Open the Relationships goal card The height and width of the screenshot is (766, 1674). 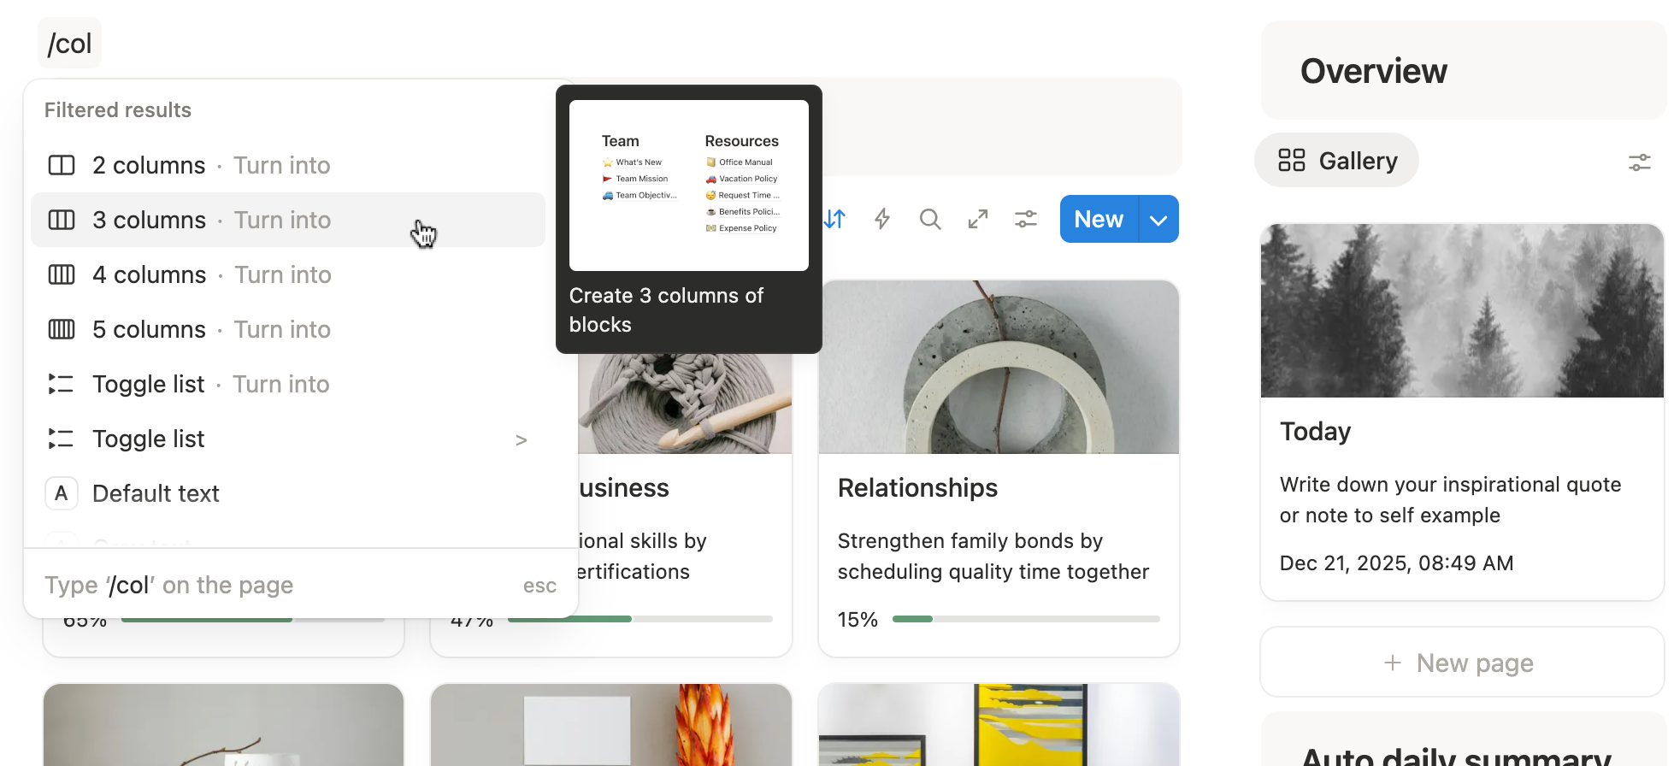(999, 468)
